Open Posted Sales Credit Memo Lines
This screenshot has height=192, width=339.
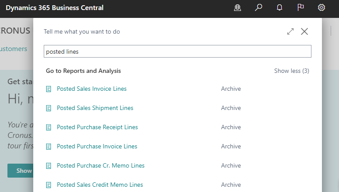pyautogui.click(x=100, y=185)
